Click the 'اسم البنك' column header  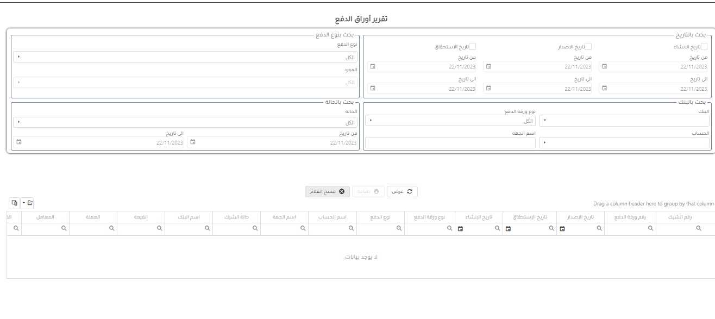[x=189, y=217]
